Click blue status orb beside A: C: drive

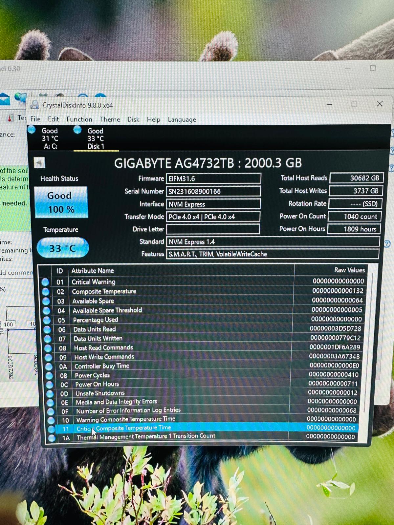click(32, 130)
